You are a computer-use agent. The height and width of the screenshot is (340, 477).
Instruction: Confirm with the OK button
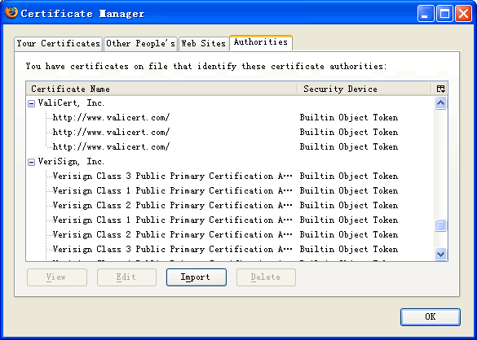(x=431, y=317)
